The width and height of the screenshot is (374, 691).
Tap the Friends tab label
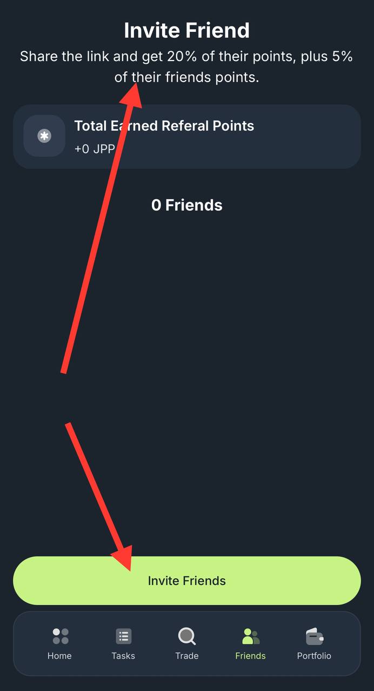[x=250, y=656]
